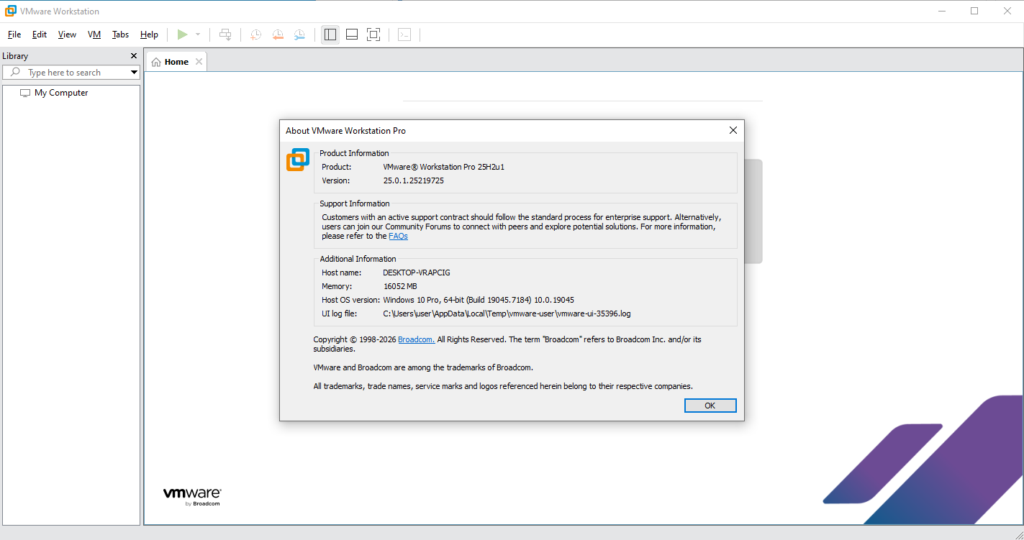Open the Help menu
1024x540 pixels.
[149, 35]
